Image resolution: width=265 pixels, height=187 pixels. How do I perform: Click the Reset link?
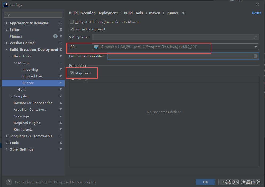point(256,13)
